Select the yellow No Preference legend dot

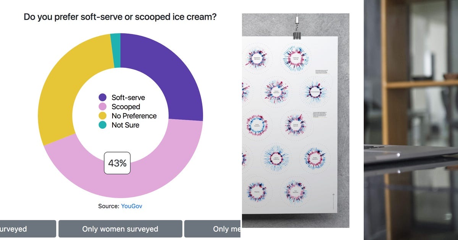[102, 116]
